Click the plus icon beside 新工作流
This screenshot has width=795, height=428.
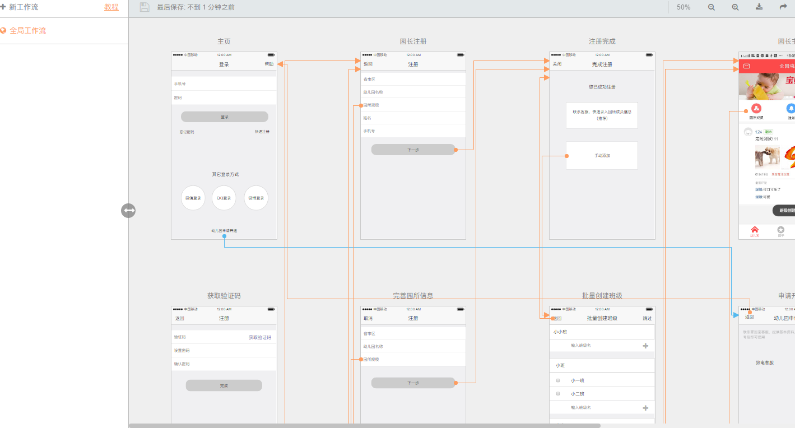pos(3,7)
